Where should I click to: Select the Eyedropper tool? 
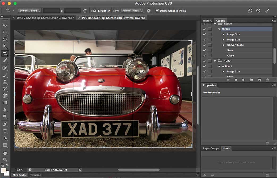tap(5, 61)
